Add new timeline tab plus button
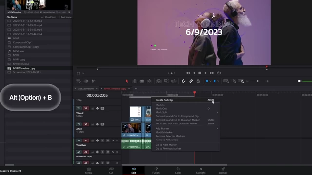Viewport: 312px width, 175px height. tap(136, 88)
